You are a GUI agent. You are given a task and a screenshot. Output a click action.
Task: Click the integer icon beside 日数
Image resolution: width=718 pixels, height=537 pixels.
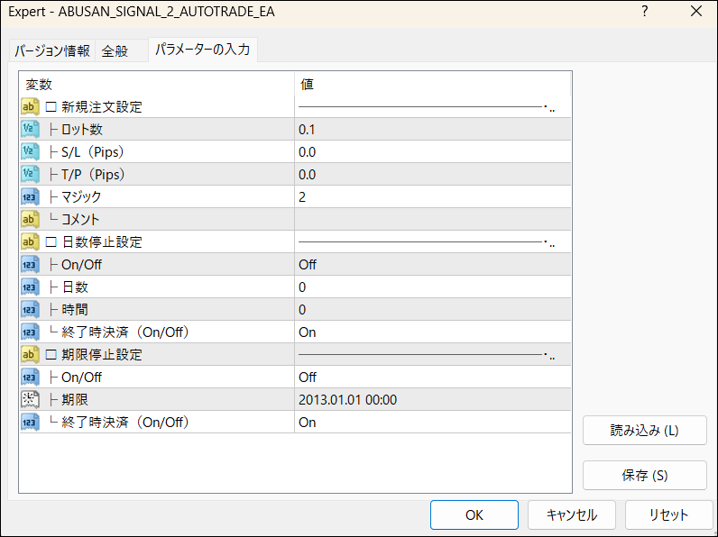pos(29,287)
